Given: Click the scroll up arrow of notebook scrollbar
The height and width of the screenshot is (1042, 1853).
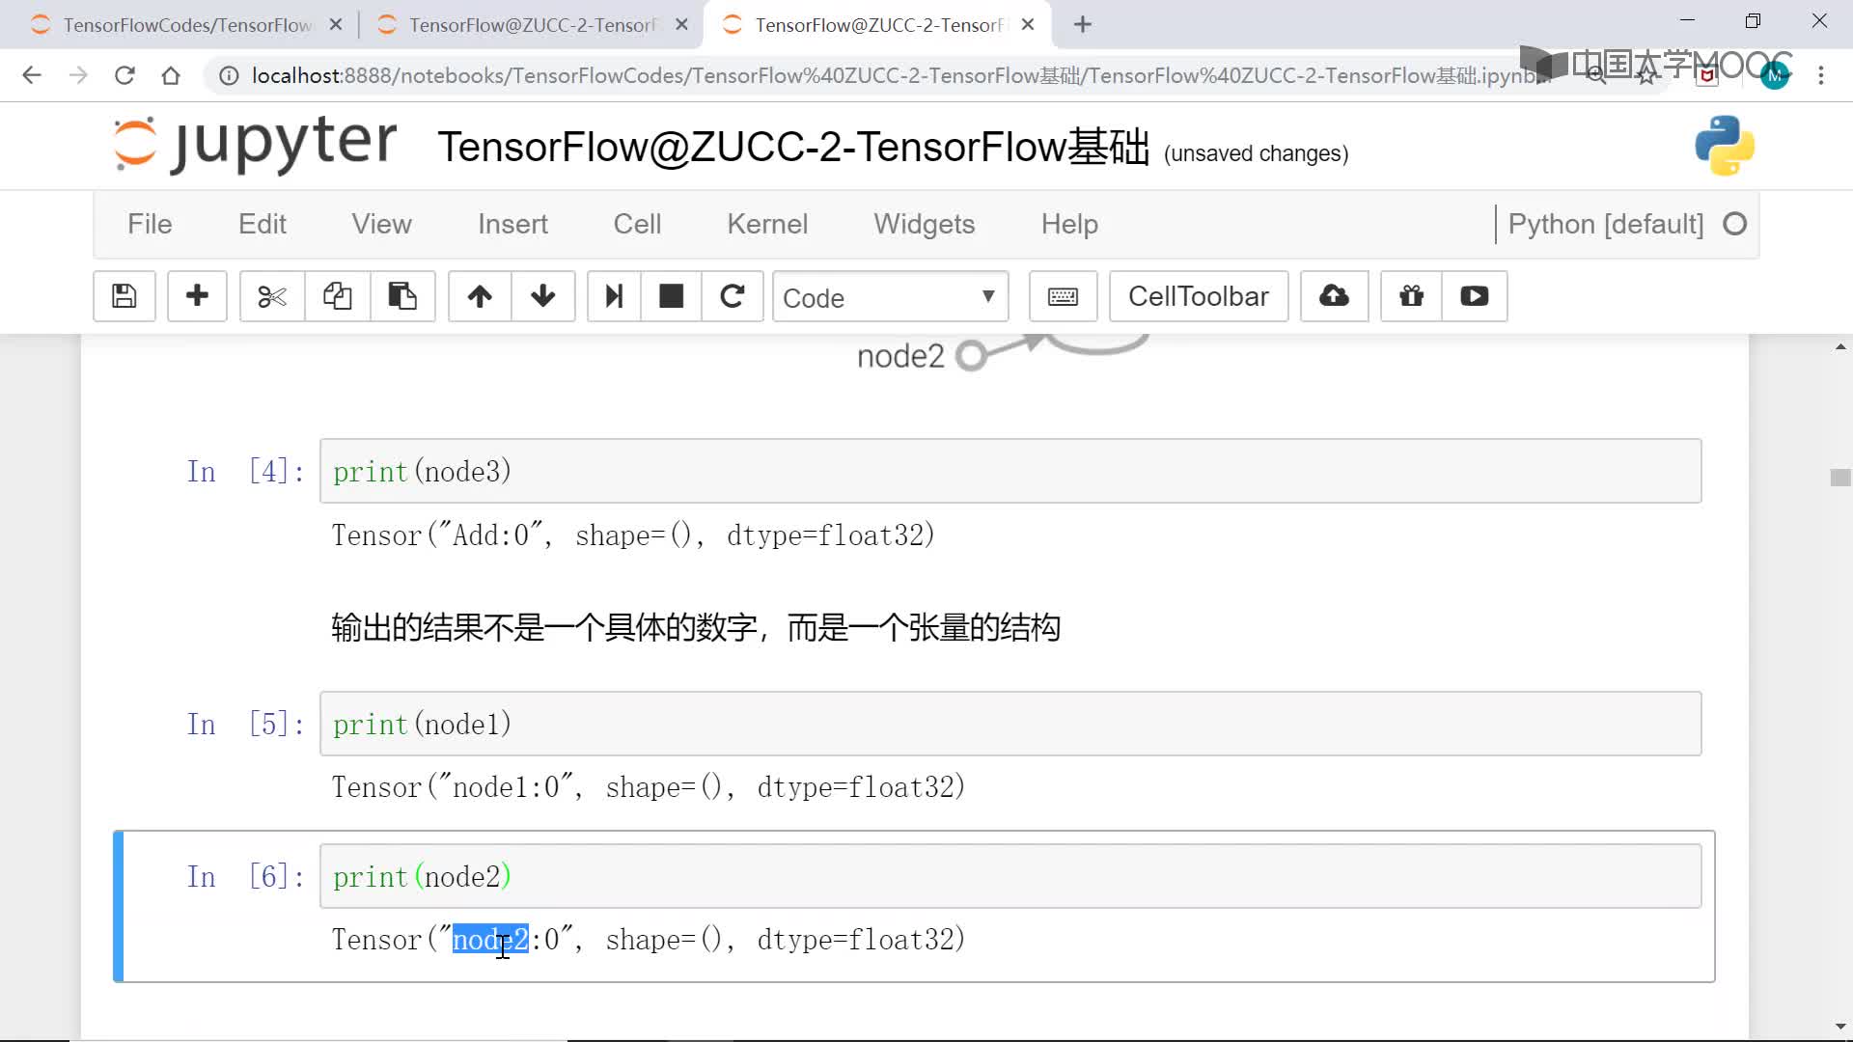Looking at the screenshot, I should (1840, 346).
